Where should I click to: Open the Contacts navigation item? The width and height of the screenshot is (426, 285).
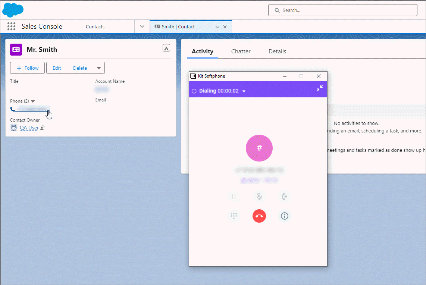pyautogui.click(x=95, y=26)
